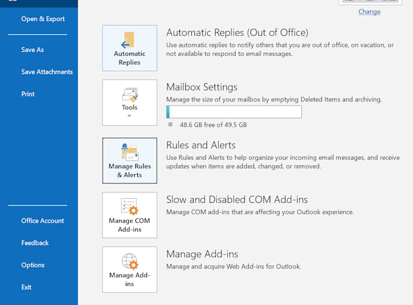This screenshot has width=413, height=305.
Task: Open the Open & Export menu
Action: pyautogui.click(x=43, y=19)
